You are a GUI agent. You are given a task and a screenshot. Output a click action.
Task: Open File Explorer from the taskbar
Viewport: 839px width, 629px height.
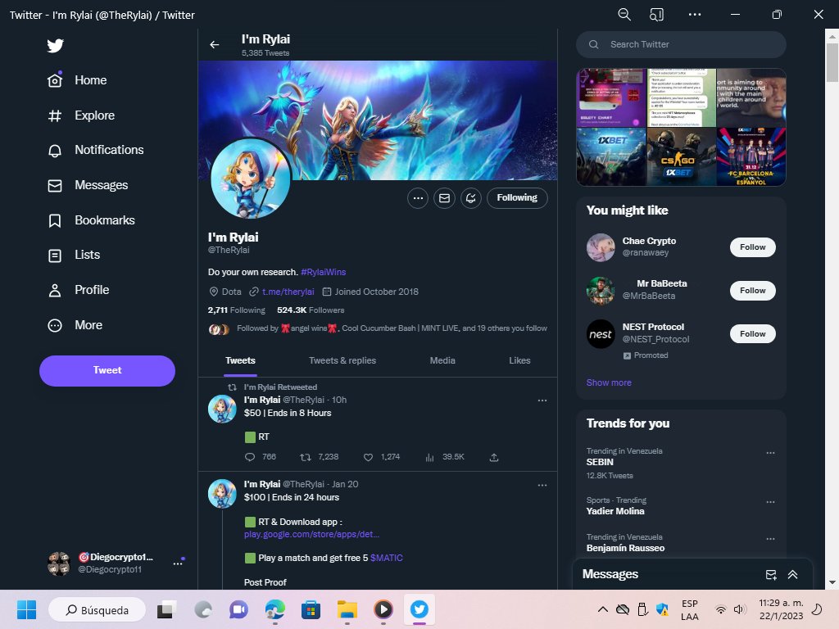(347, 609)
